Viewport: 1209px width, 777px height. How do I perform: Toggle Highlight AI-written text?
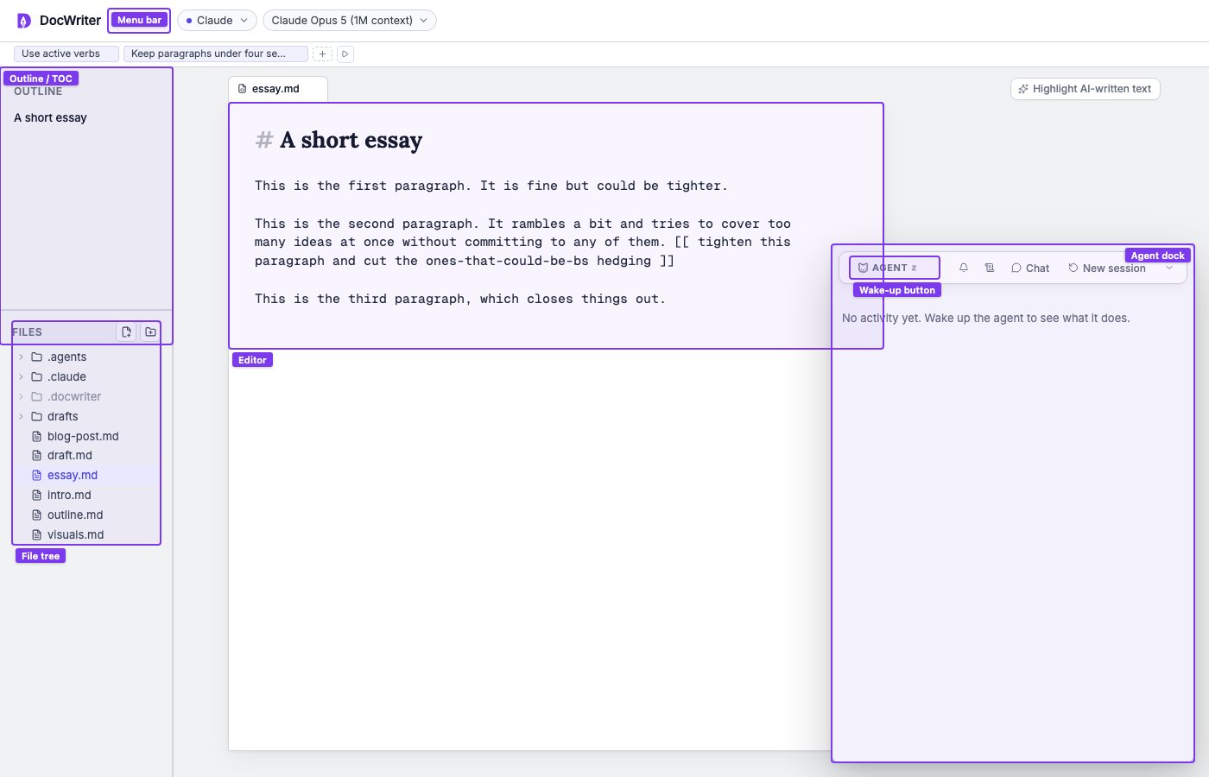click(1085, 89)
